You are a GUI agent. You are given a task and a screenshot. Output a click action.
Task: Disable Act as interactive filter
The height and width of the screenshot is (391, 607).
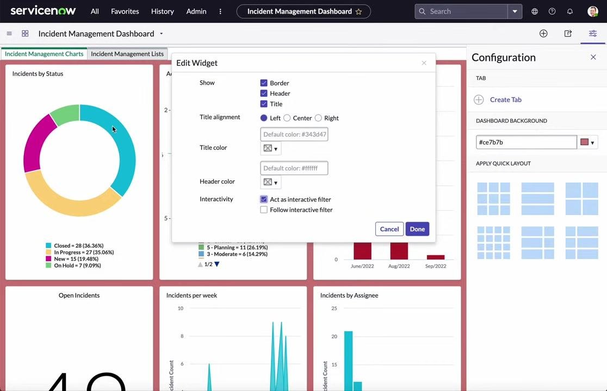point(264,199)
